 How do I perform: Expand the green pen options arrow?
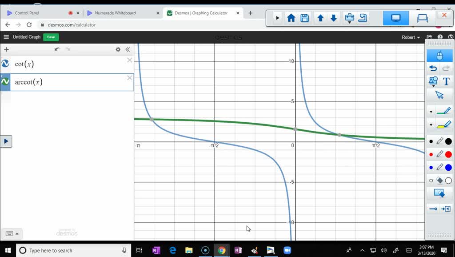pos(431,112)
